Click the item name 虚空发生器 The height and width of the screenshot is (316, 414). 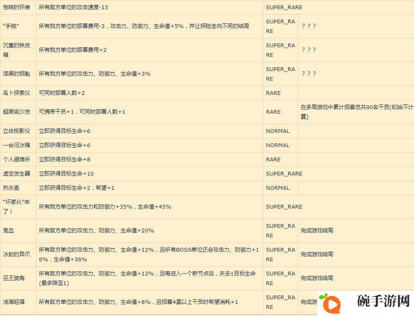coord(16,174)
